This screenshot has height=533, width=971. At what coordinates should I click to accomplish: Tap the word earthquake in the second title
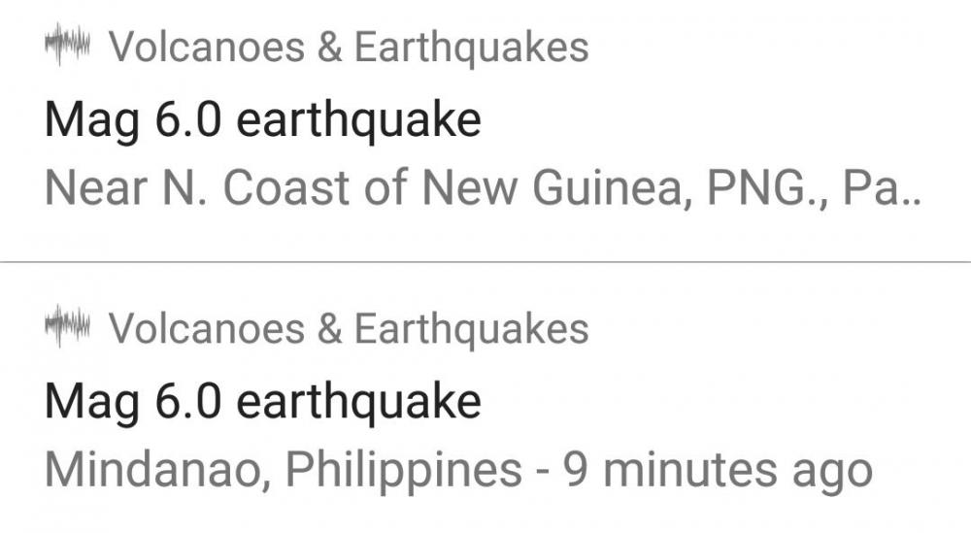tap(359, 401)
